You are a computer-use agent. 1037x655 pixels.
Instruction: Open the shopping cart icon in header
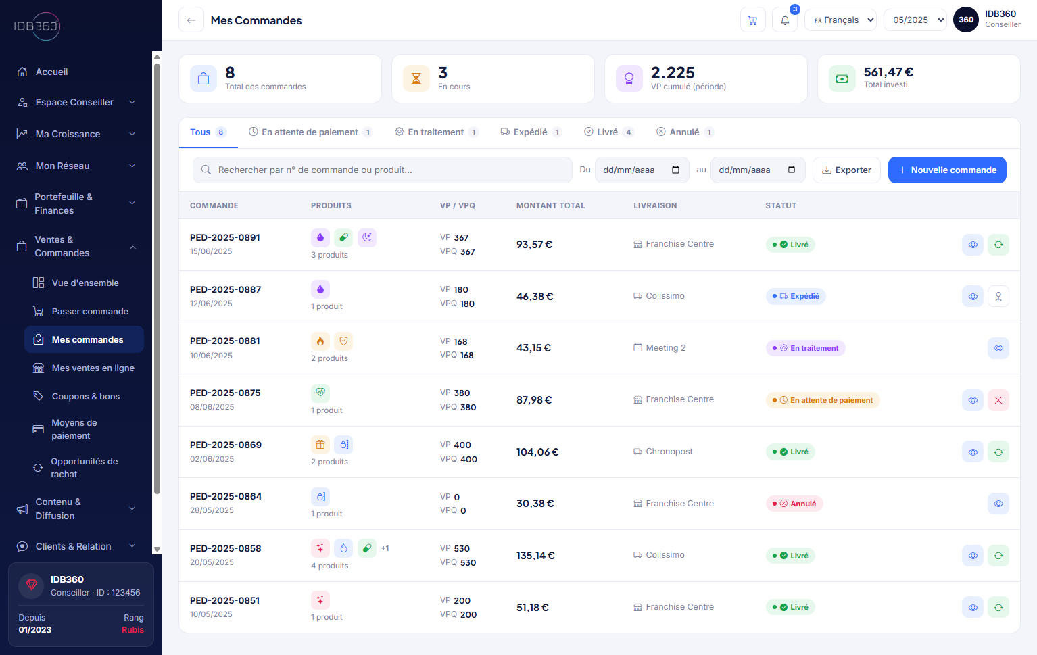[752, 20]
